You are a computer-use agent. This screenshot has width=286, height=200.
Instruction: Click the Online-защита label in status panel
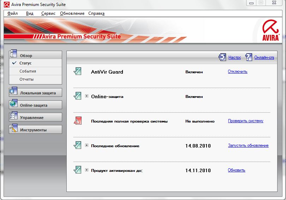point(107,96)
